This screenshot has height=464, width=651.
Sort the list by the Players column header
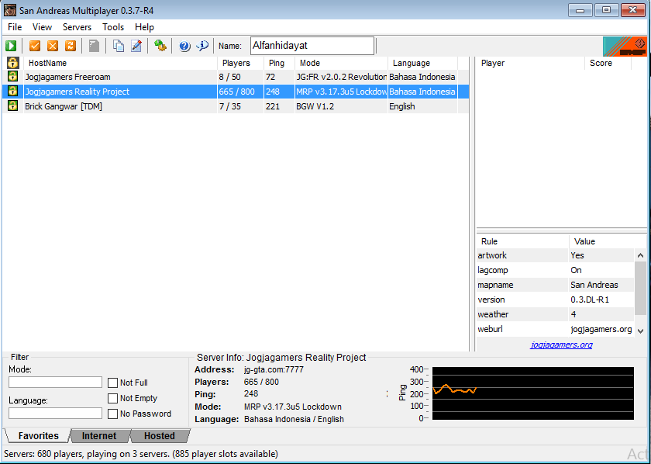[240, 63]
